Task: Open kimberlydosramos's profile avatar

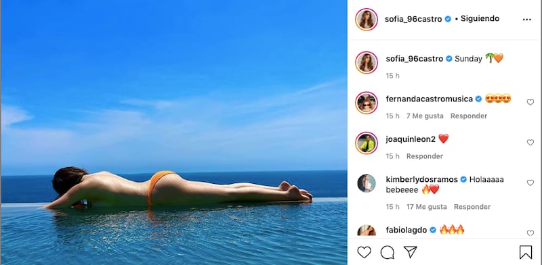Action: [x=367, y=183]
